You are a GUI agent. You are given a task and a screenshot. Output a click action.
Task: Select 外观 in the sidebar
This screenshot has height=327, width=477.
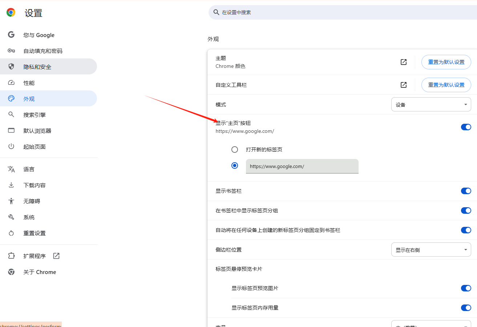48,99
